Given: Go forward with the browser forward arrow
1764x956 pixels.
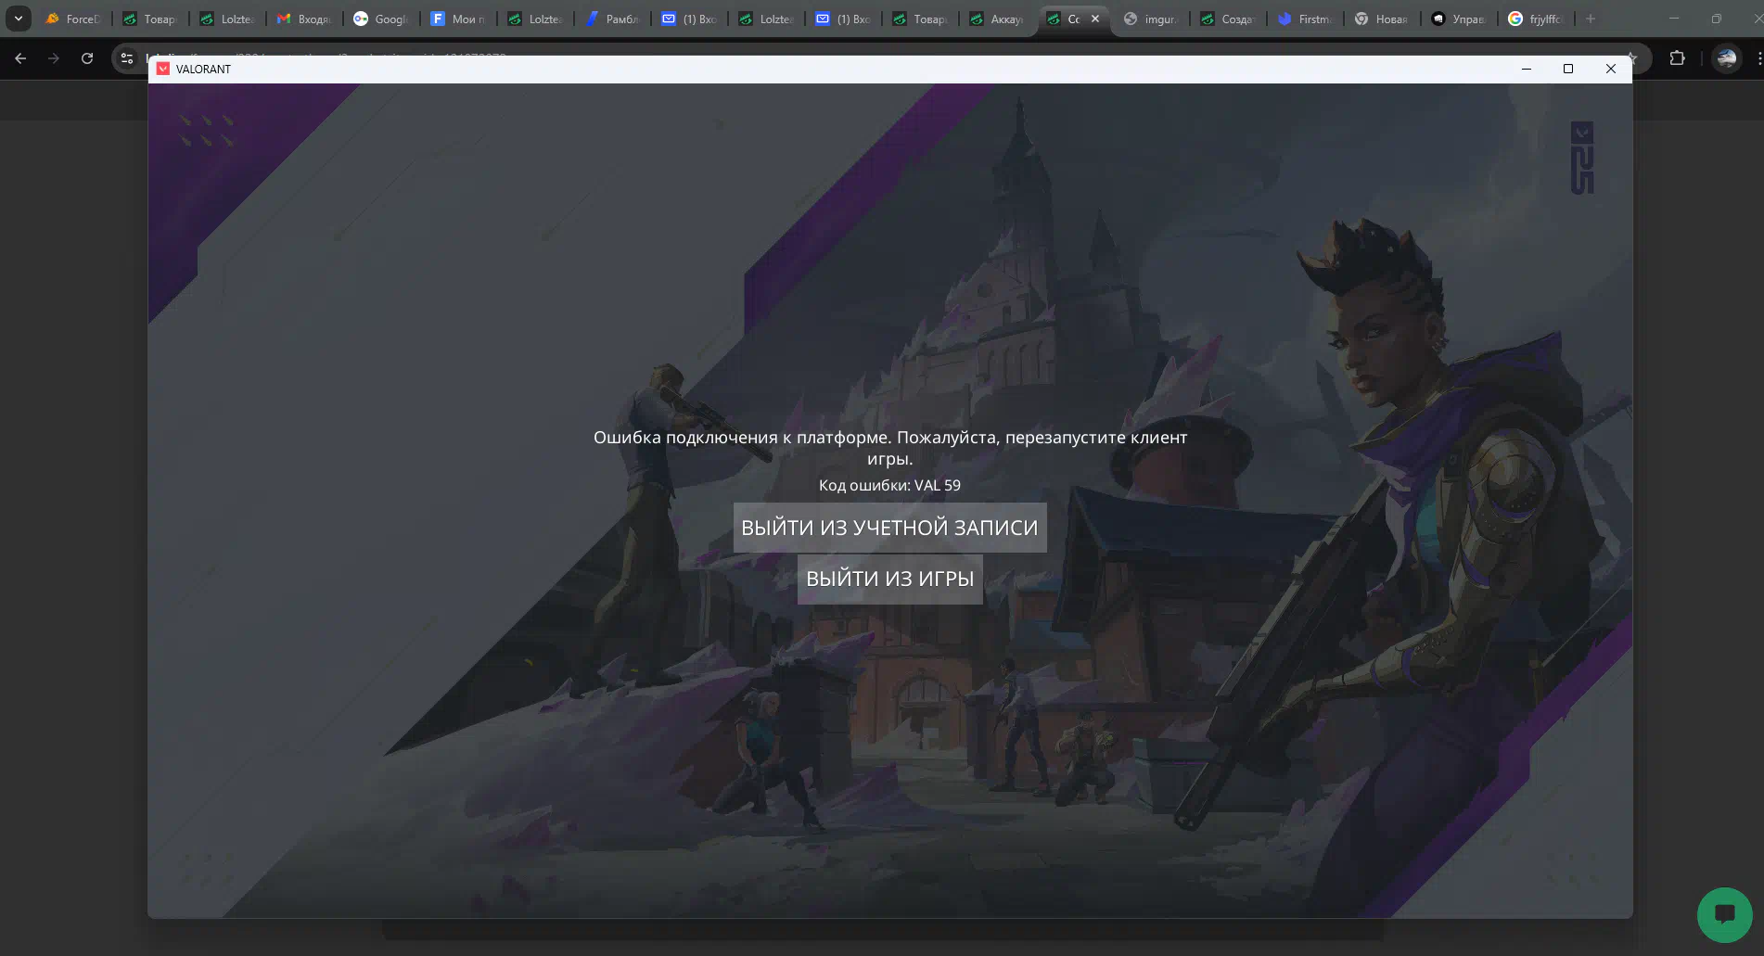Looking at the screenshot, I should [x=54, y=58].
